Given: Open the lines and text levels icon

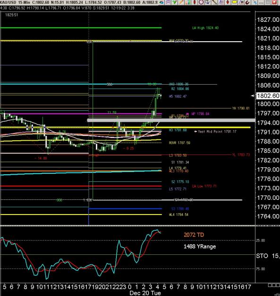Looking at the screenshot, I should [x=221, y=2].
